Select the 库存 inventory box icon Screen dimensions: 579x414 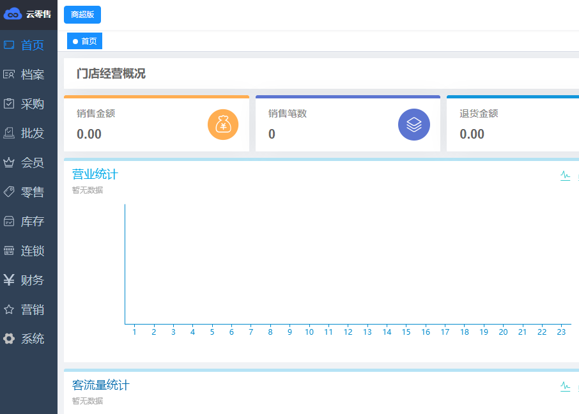[9, 222]
